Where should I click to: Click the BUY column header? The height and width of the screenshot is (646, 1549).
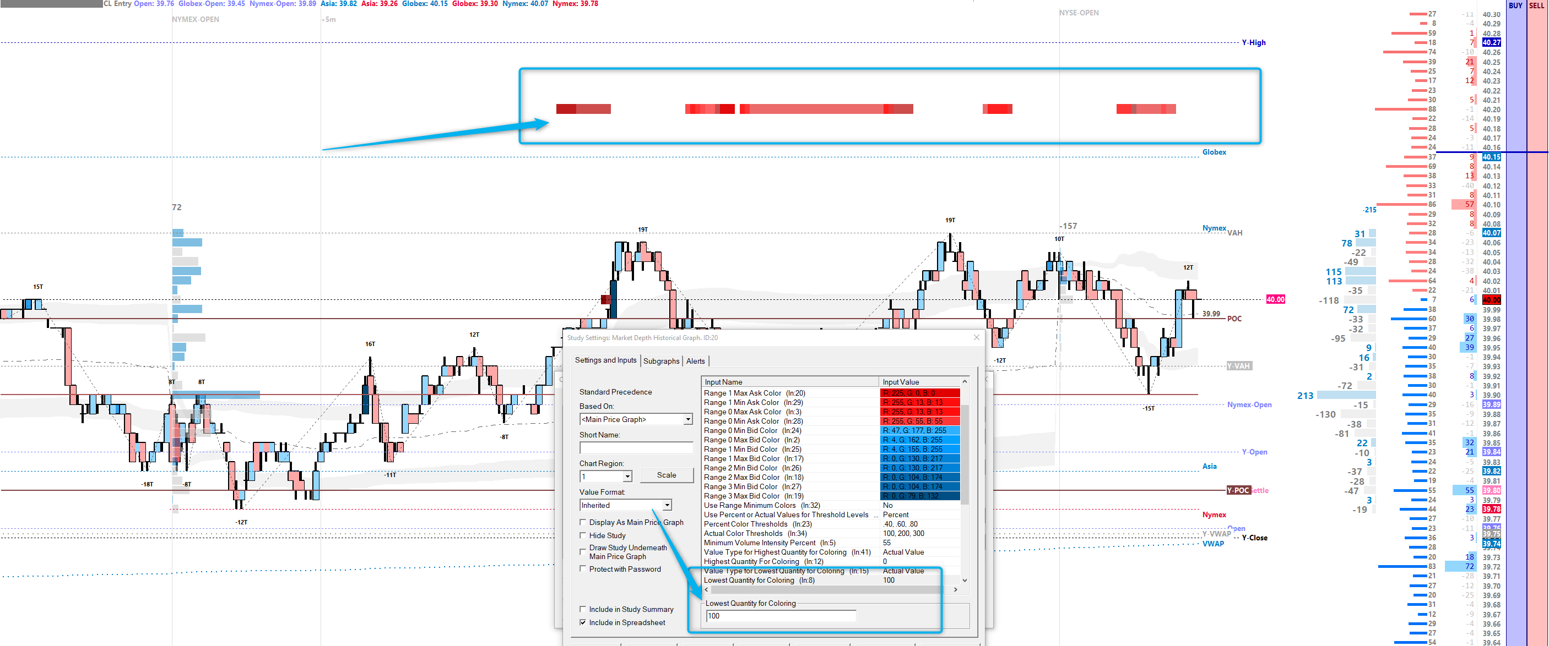(1515, 6)
